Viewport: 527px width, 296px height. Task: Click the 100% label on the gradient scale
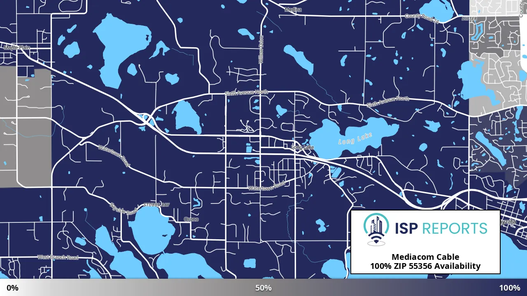coord(510,288)
